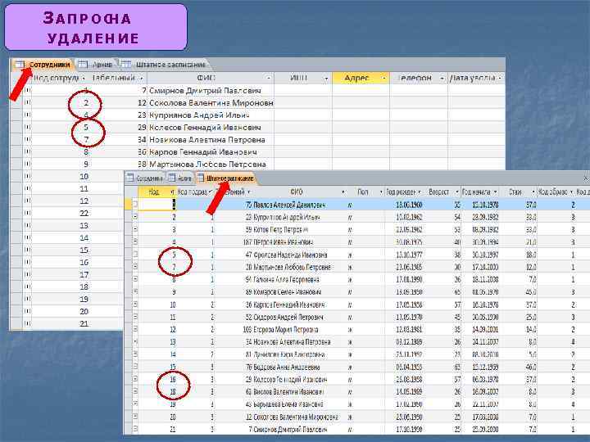
Task: Open ИНН column filter dropdown arrow
Action: 326,79
